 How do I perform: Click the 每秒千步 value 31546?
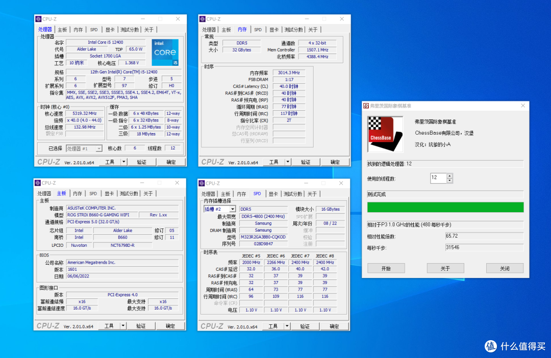[x=484, y=247]
